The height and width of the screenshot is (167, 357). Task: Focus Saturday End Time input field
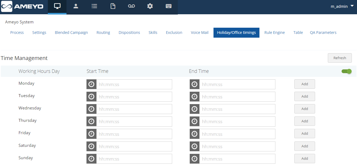point(237,147)
